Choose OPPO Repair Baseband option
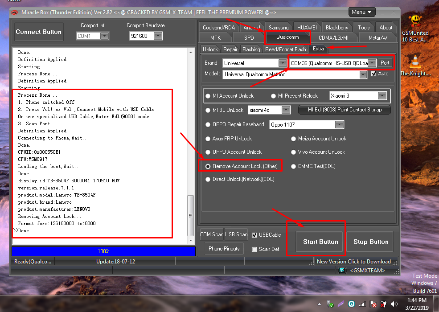The height and width of the screenshot is (312, 439). click(208, 125)
